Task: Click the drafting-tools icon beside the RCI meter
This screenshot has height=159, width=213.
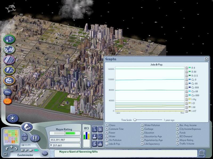Action: 95,129
